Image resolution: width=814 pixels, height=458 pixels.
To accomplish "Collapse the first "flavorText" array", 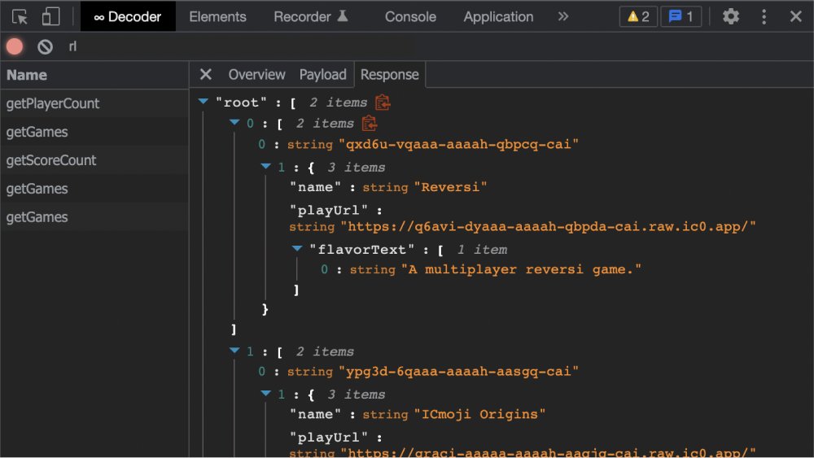I will point(297,248).
